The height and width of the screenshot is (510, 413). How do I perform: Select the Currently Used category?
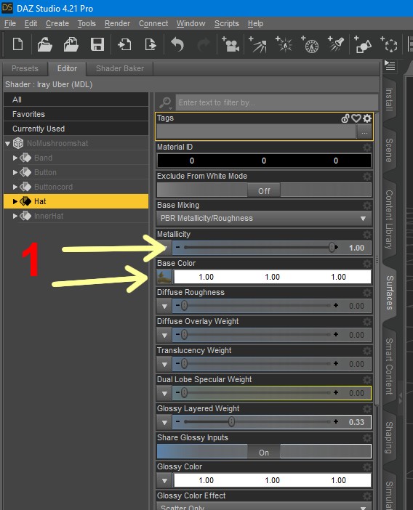click(76, 129)
